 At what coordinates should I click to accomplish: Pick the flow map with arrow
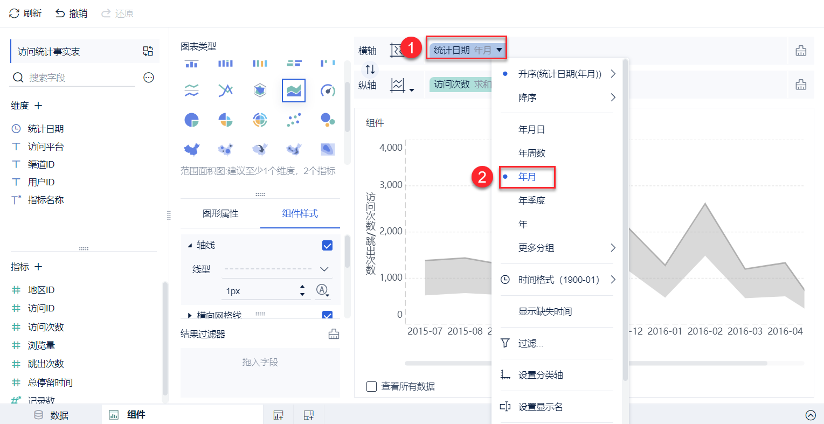260,149
